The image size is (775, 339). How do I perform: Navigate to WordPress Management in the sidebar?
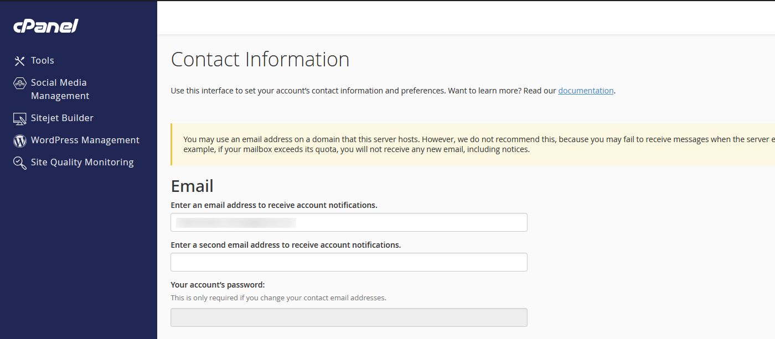coord(85,140)
